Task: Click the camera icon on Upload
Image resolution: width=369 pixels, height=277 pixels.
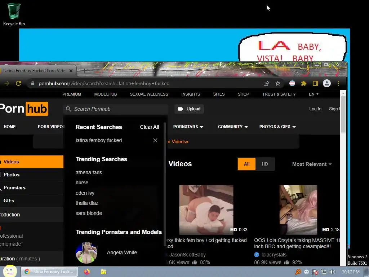Action: 181,109
